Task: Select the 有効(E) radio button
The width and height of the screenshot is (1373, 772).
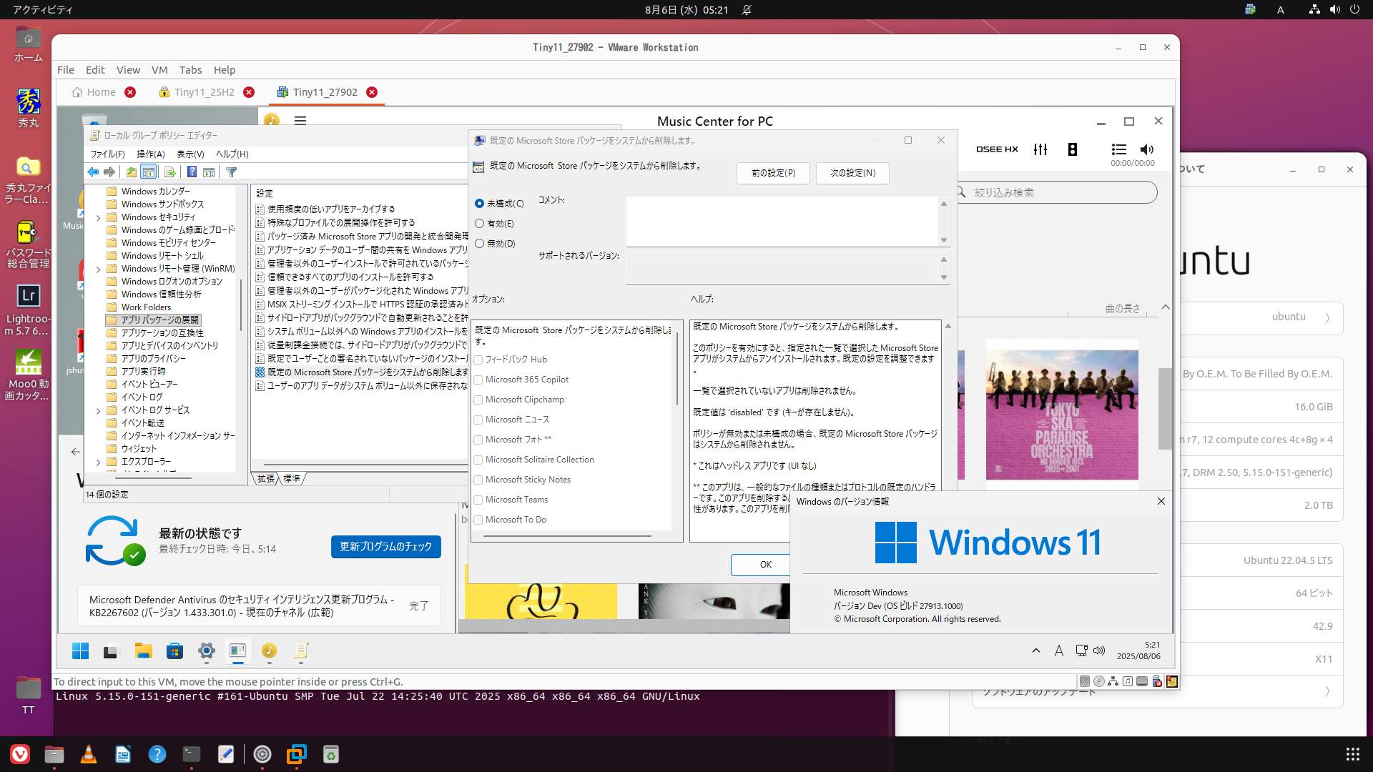Action: click(x=479, y=224)
